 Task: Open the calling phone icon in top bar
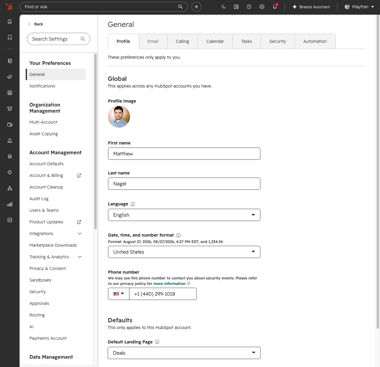(224, 7)
